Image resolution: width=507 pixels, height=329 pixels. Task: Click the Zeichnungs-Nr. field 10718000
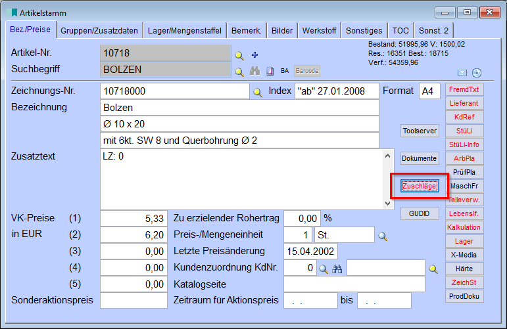175,91
